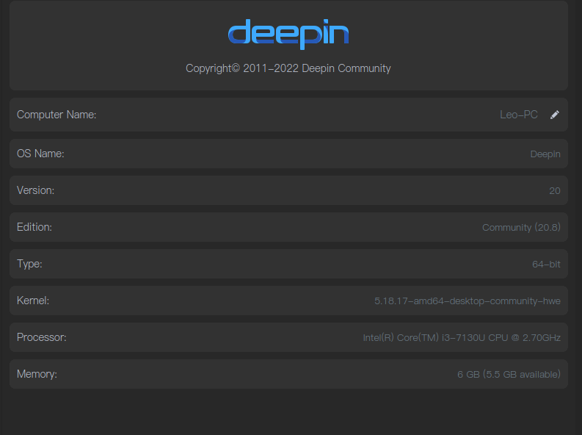This screenshot has width=582, height=435.
Task: Select the Intel(R) Core(TM) i3-7130U processor value
Action: pos(462,338)
